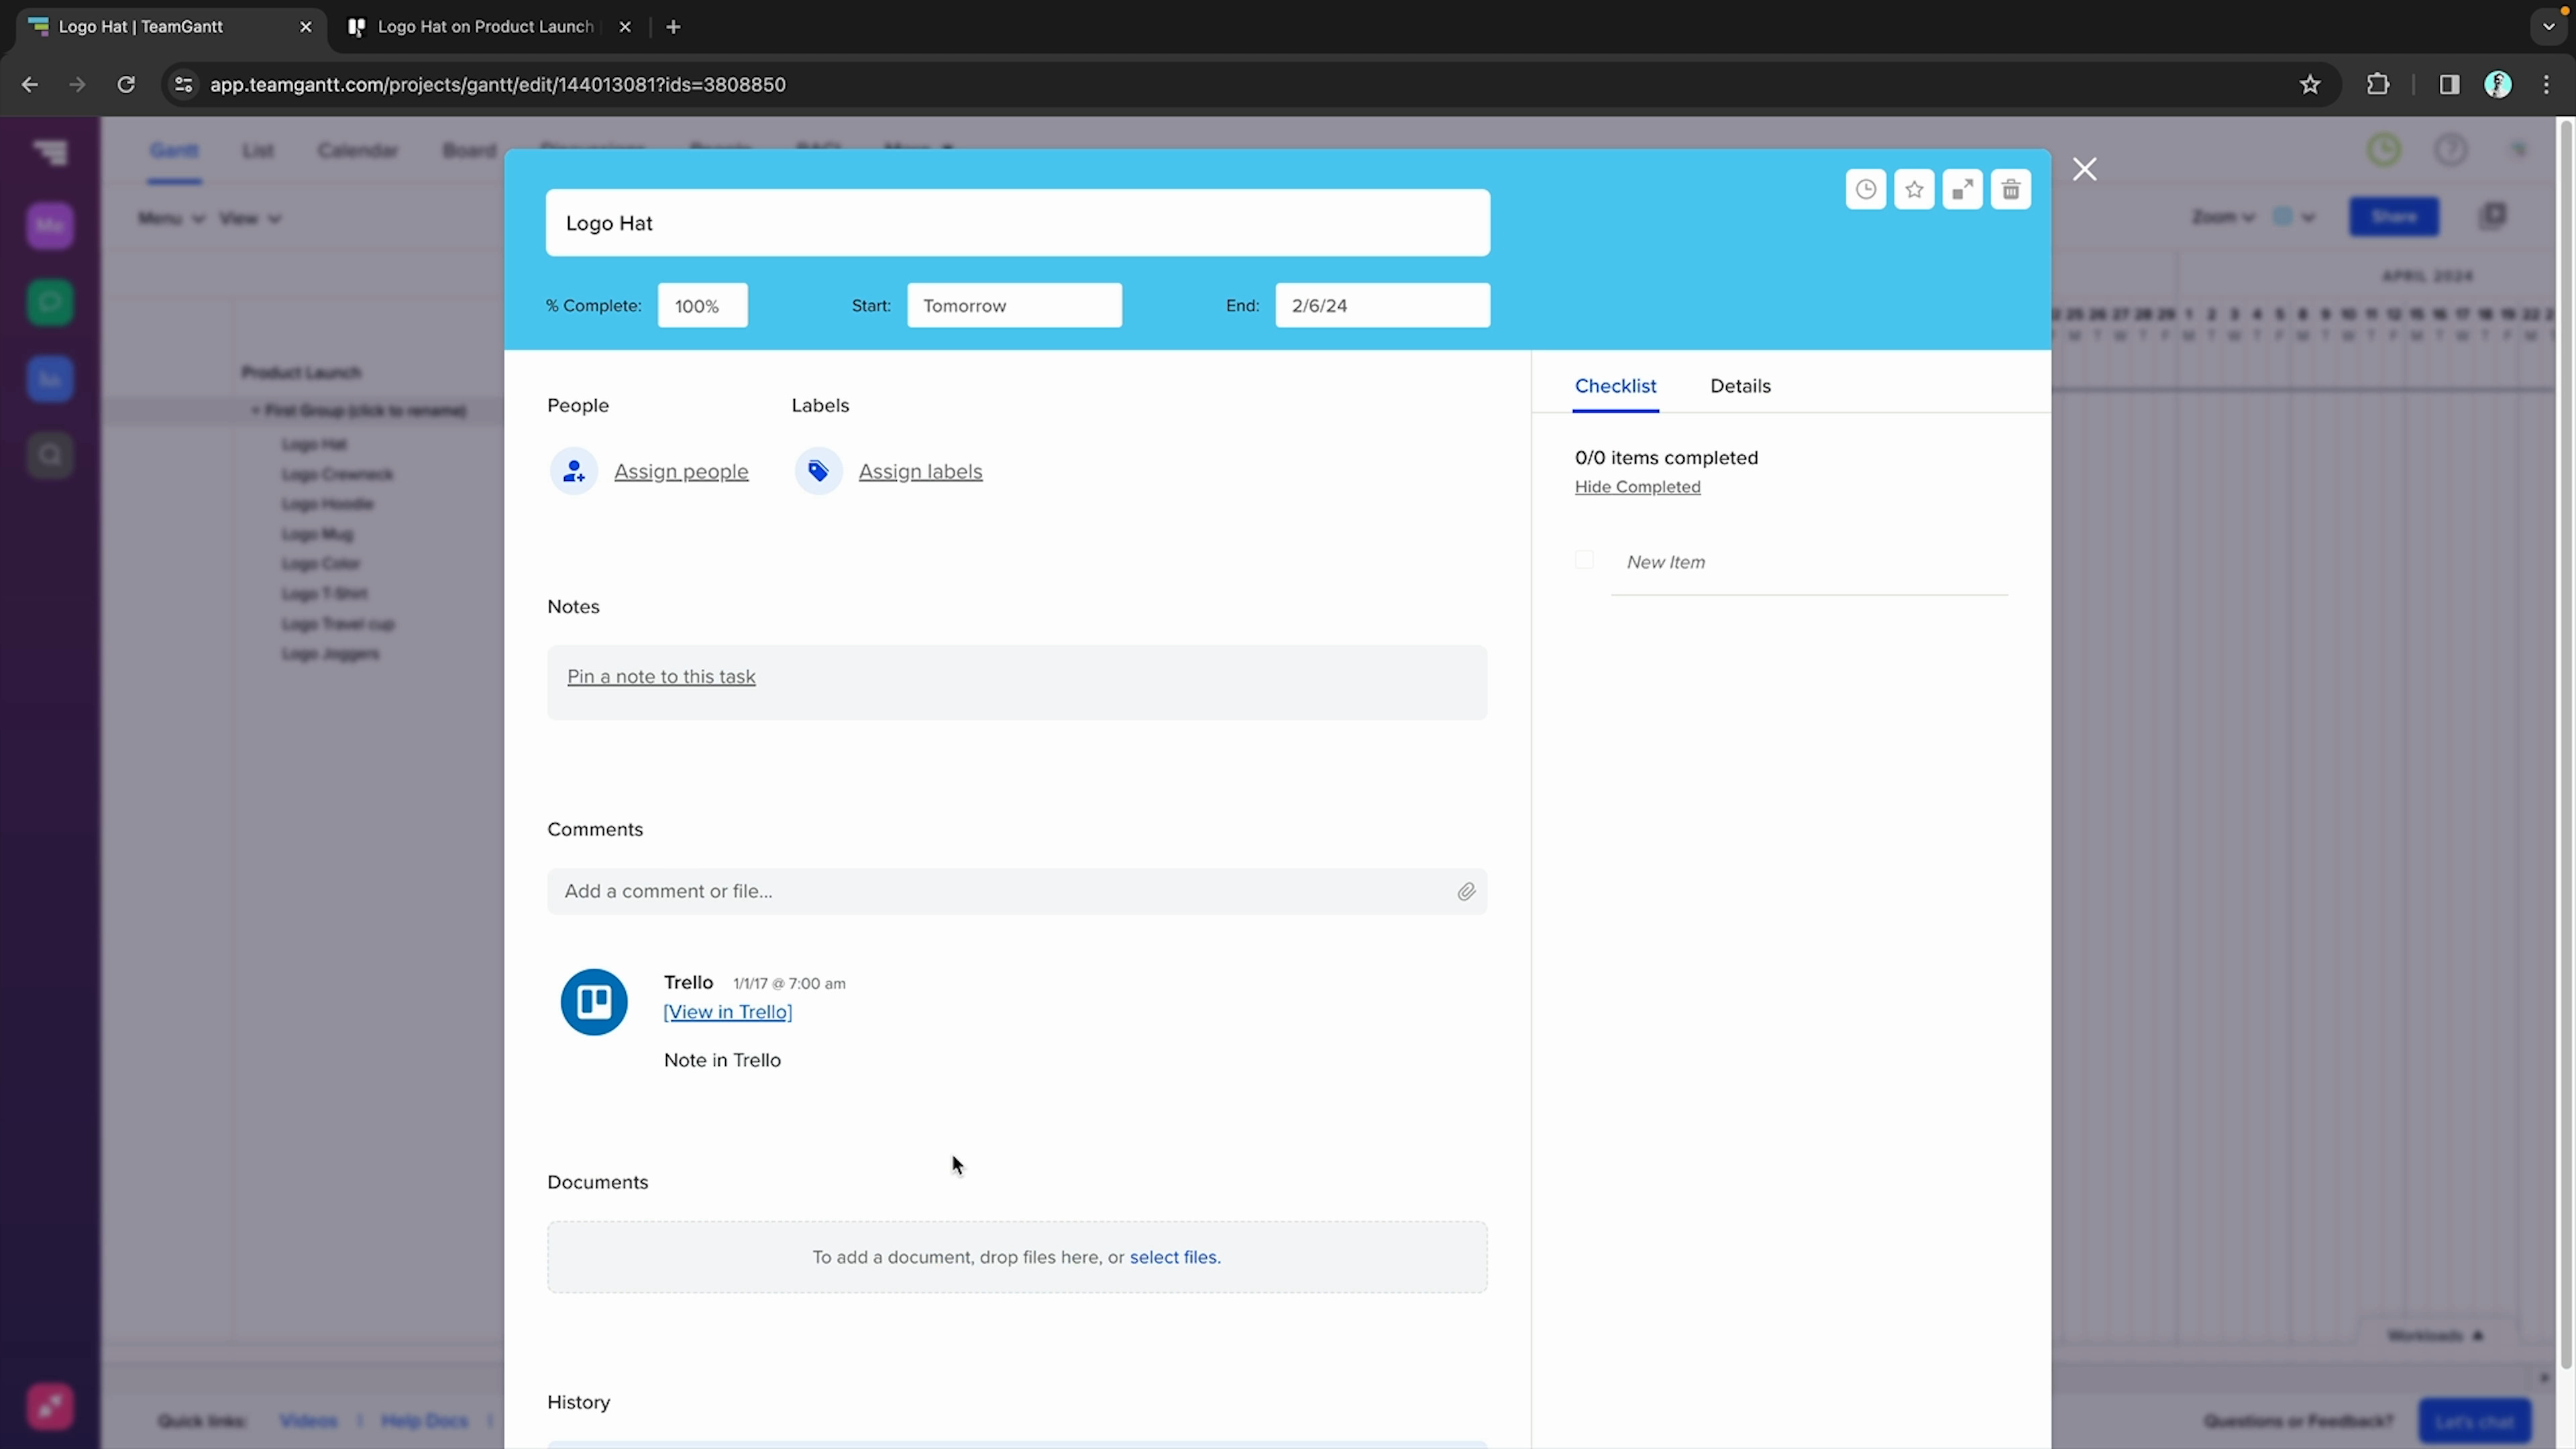This screenshot has width=2576, height=1449.
Task: Switch to the Details tab
Action: coord(1740,386)
